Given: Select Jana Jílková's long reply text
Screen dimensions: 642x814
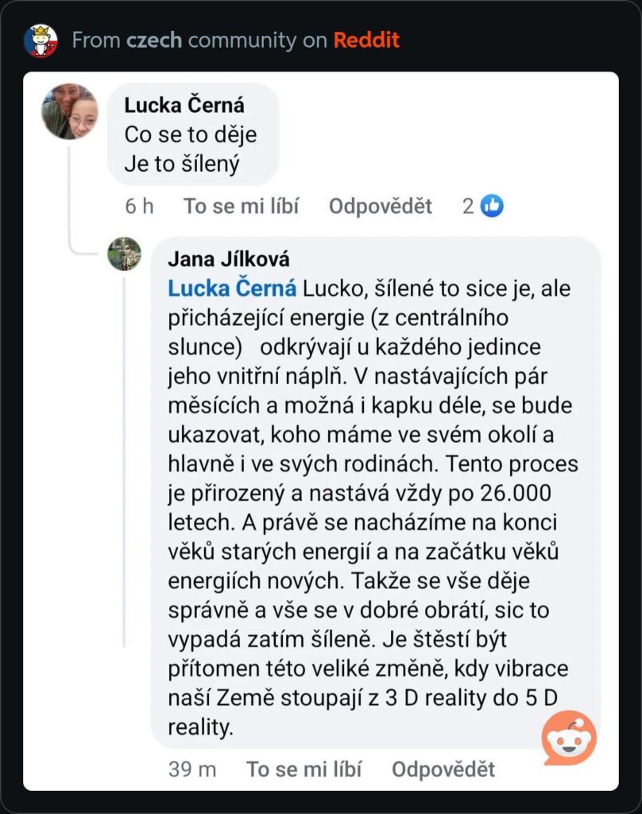Looking at the screenshot, I should point(373,508).
